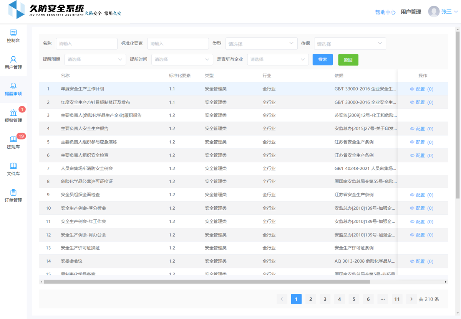Click 配置 for 主要负责人安全生产报告
This screenshot has width=461, height=319.
coord(421,129)
